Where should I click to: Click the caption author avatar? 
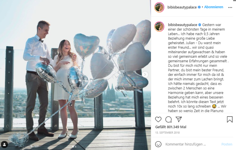159,27
